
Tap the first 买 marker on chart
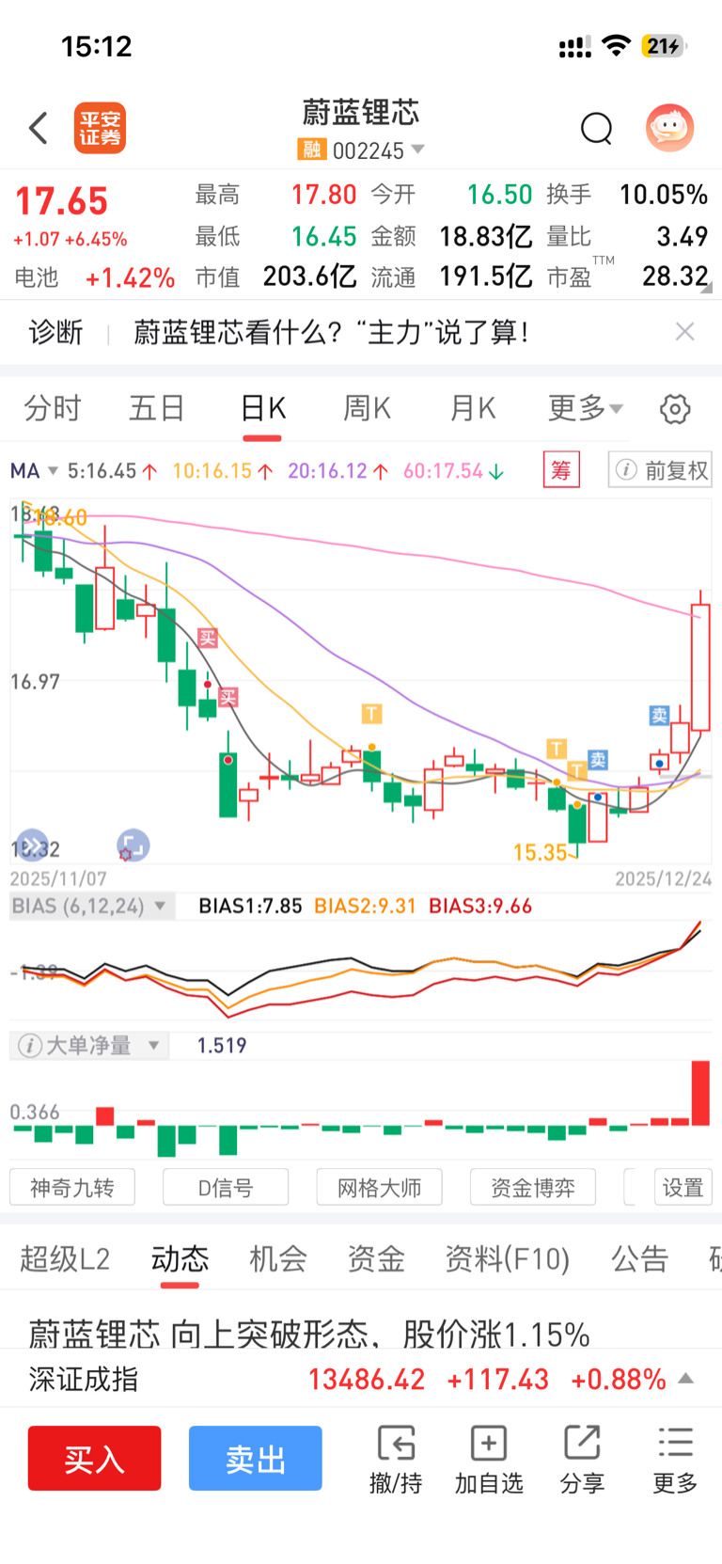[209, 638]
